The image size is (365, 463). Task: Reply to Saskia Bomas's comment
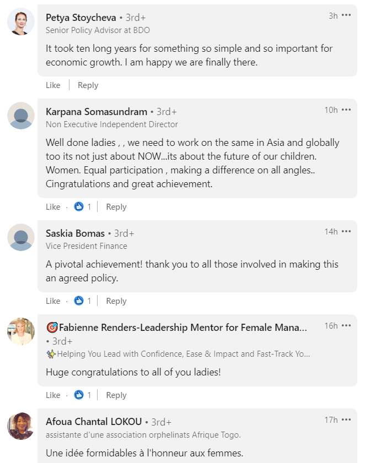coord(116,301)
